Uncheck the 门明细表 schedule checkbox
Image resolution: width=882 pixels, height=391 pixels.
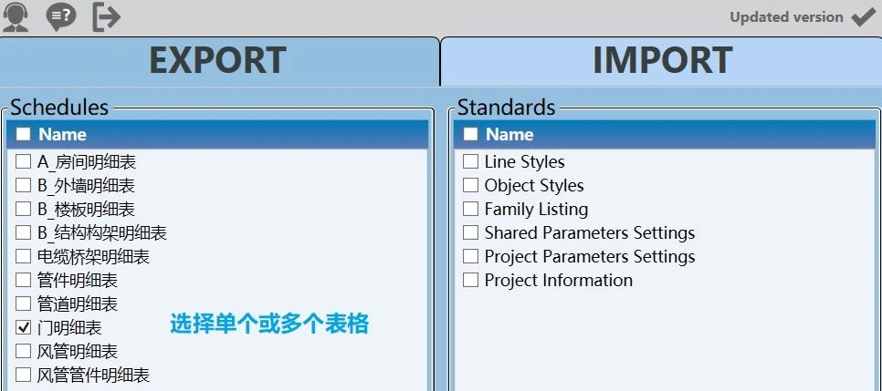coord(24,327)
